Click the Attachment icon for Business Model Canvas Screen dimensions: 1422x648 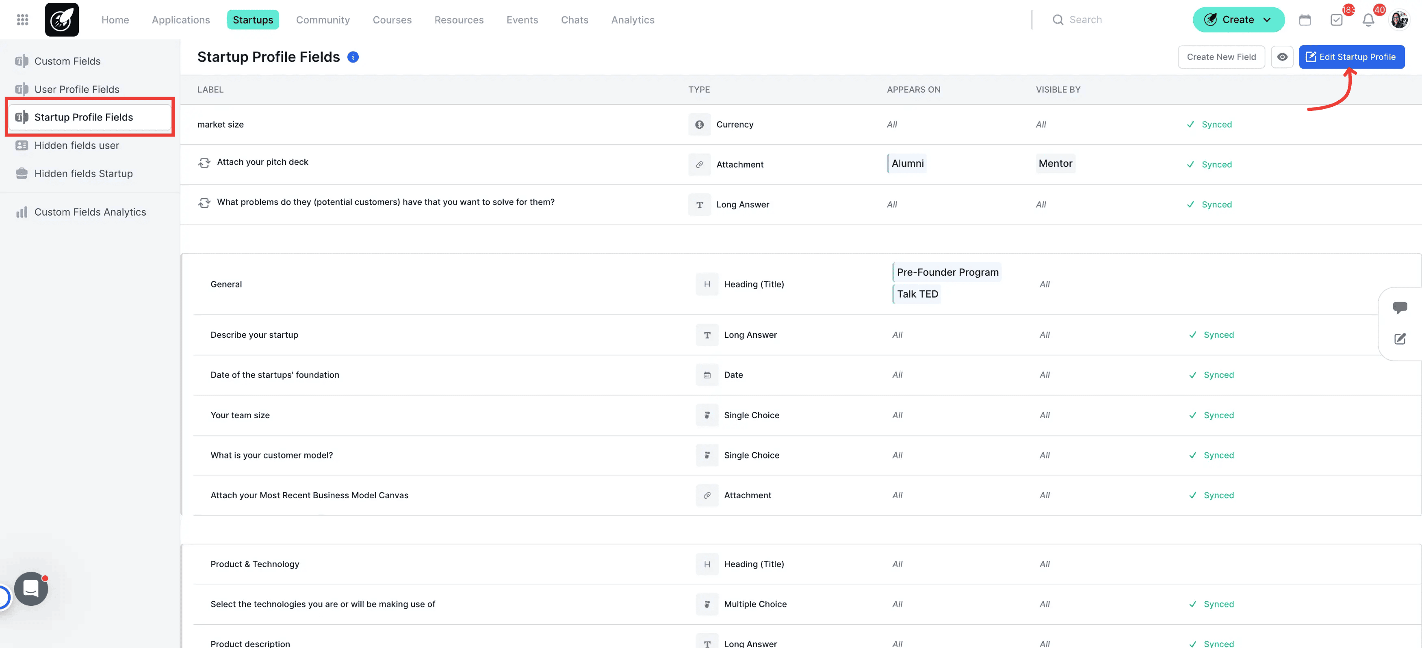coord(707,495)
